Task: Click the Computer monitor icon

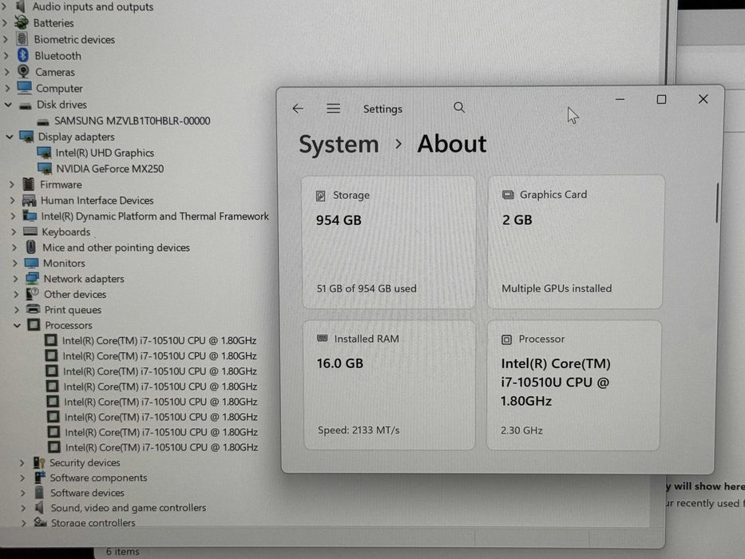Action: point(24,88)
